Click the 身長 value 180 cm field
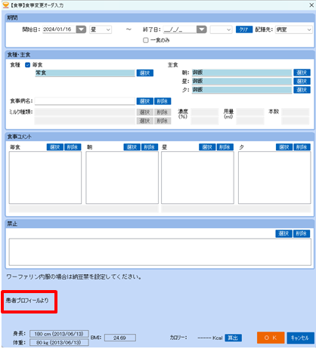316x349 pixels. click(59, 334)
